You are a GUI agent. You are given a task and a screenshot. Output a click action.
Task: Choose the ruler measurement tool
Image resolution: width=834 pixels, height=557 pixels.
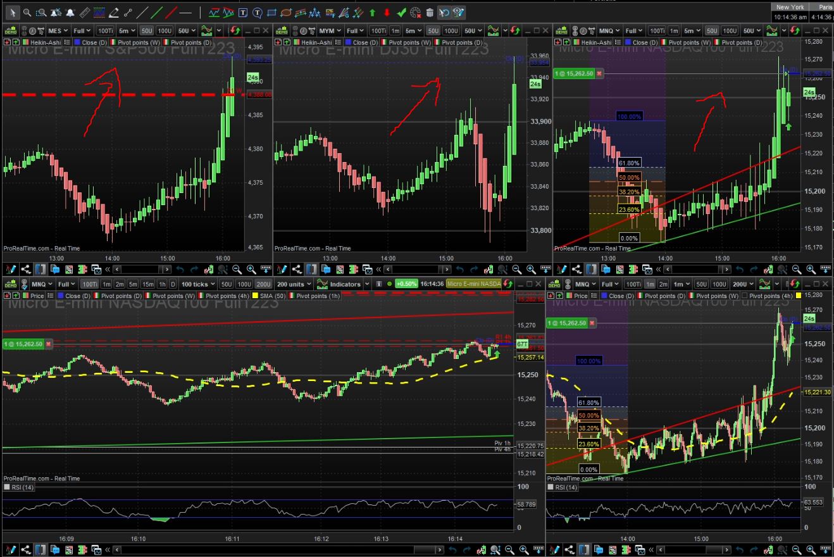click(x=84, y=12)
